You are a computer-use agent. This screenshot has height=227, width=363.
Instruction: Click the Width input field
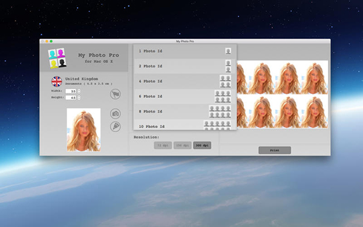71,91
